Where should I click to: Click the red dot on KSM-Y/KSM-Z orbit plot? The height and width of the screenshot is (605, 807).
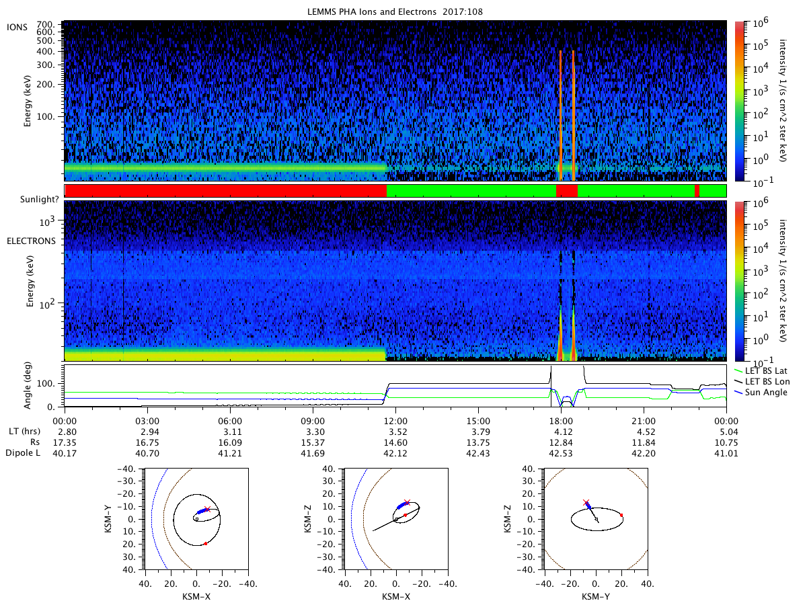coord(621,515)
